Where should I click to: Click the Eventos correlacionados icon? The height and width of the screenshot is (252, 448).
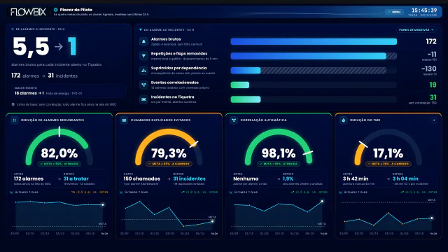pyautogui.click(x=143, y=85)
